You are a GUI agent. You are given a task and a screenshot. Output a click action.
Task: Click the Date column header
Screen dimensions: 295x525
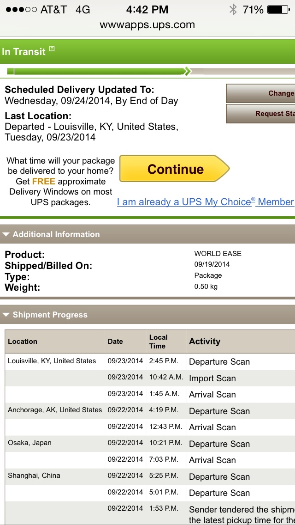(115, 342)
